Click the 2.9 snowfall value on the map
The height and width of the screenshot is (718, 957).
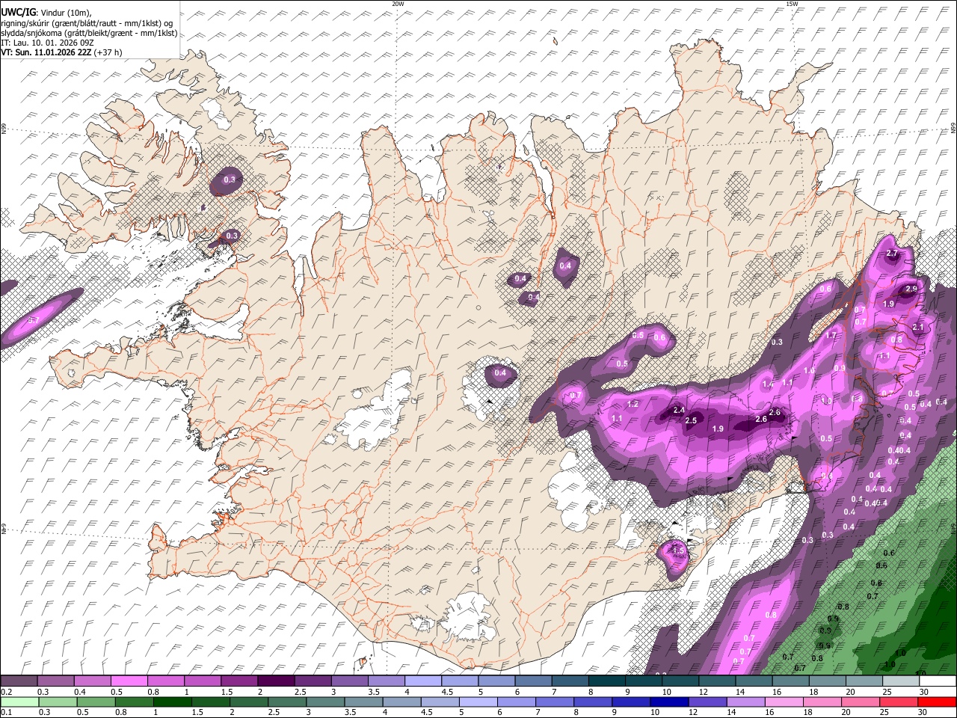tap(911, 289)
